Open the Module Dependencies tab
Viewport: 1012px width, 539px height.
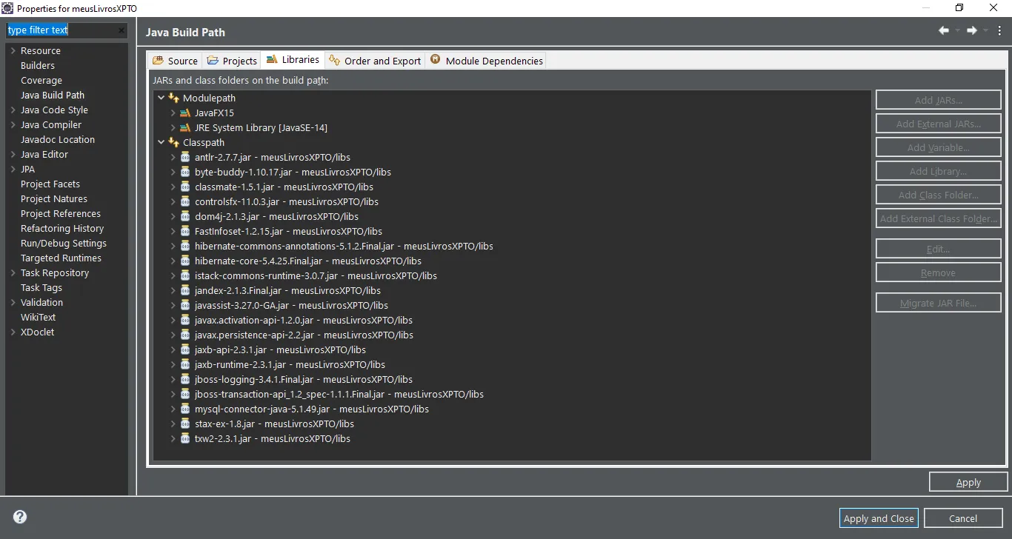coord(486,61)
